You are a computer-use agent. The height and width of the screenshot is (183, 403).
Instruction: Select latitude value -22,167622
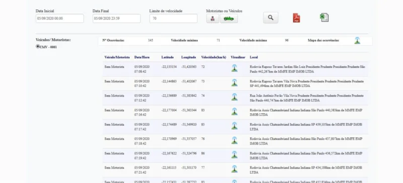[x=169, y=153]
